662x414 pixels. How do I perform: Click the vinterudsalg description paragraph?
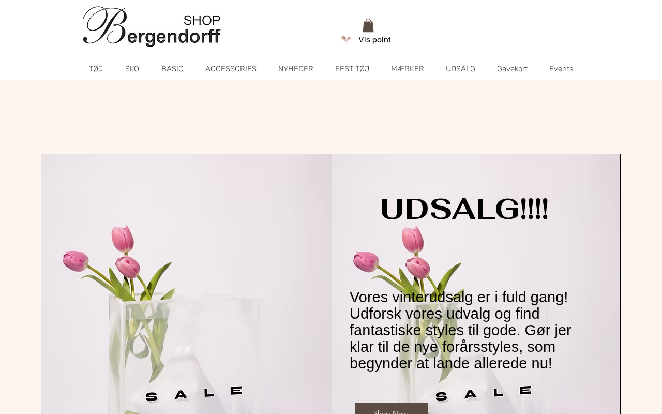click(461, 330)
